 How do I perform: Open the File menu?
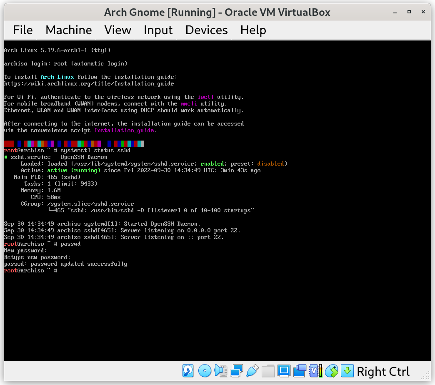(22, 30)
